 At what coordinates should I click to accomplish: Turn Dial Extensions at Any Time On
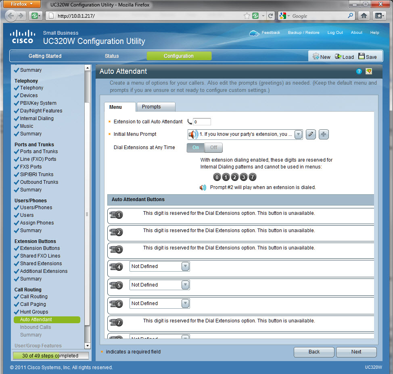pyautogui.click(x=196, y=148)
